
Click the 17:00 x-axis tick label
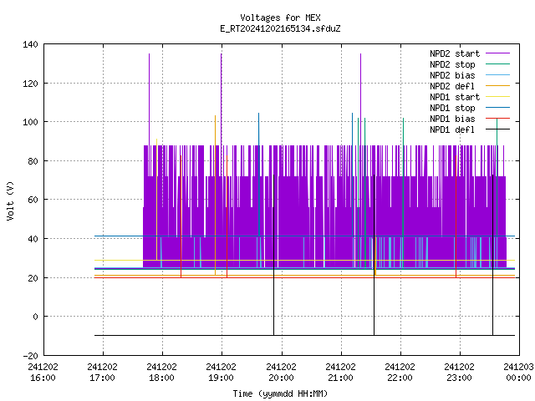pos(102,378)
